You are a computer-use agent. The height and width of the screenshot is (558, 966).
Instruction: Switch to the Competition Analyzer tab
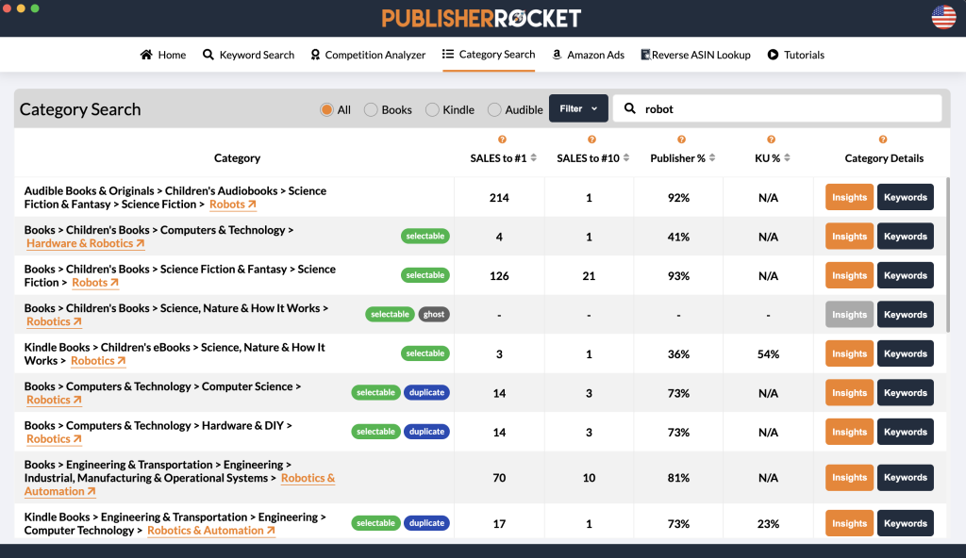(367, 55)
